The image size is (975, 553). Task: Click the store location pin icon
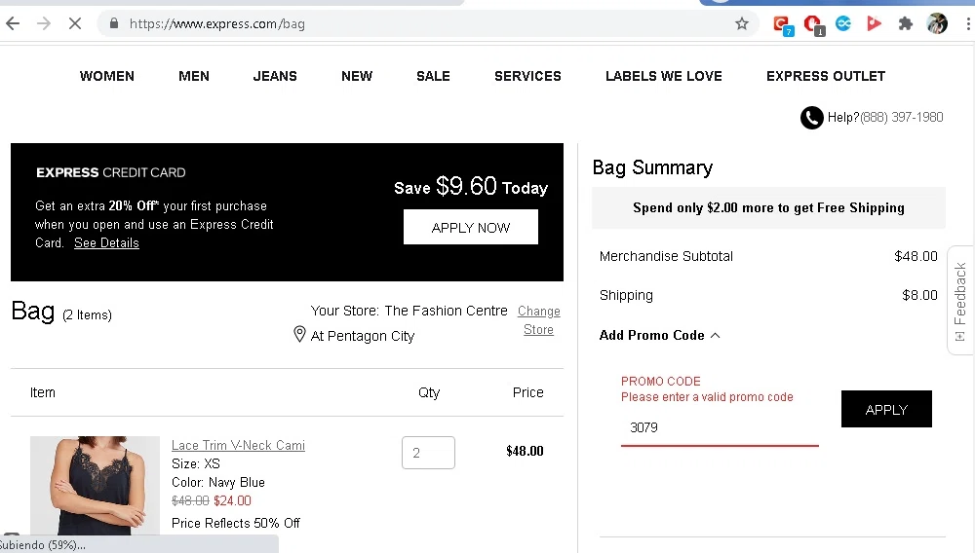coord(299,334)
